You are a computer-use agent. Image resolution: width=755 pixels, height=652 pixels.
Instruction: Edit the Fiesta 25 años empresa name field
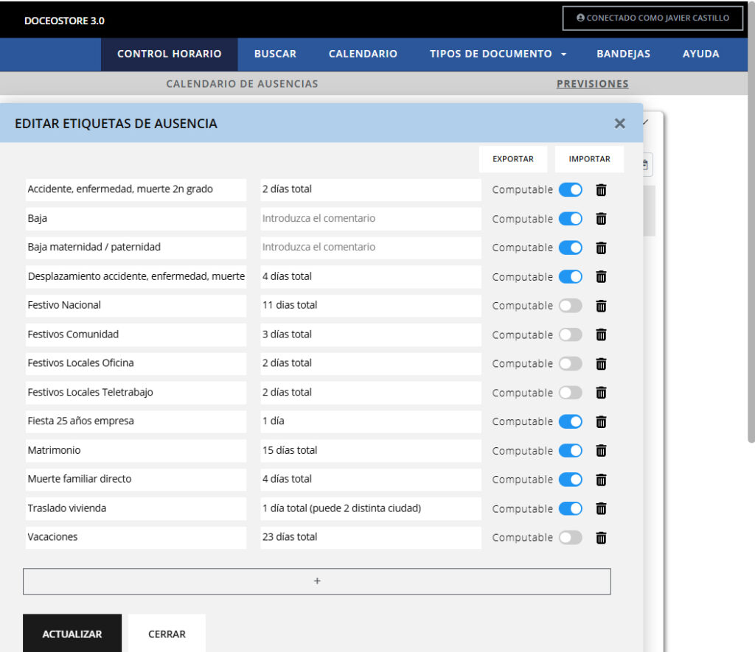click(x=136, y=421)
